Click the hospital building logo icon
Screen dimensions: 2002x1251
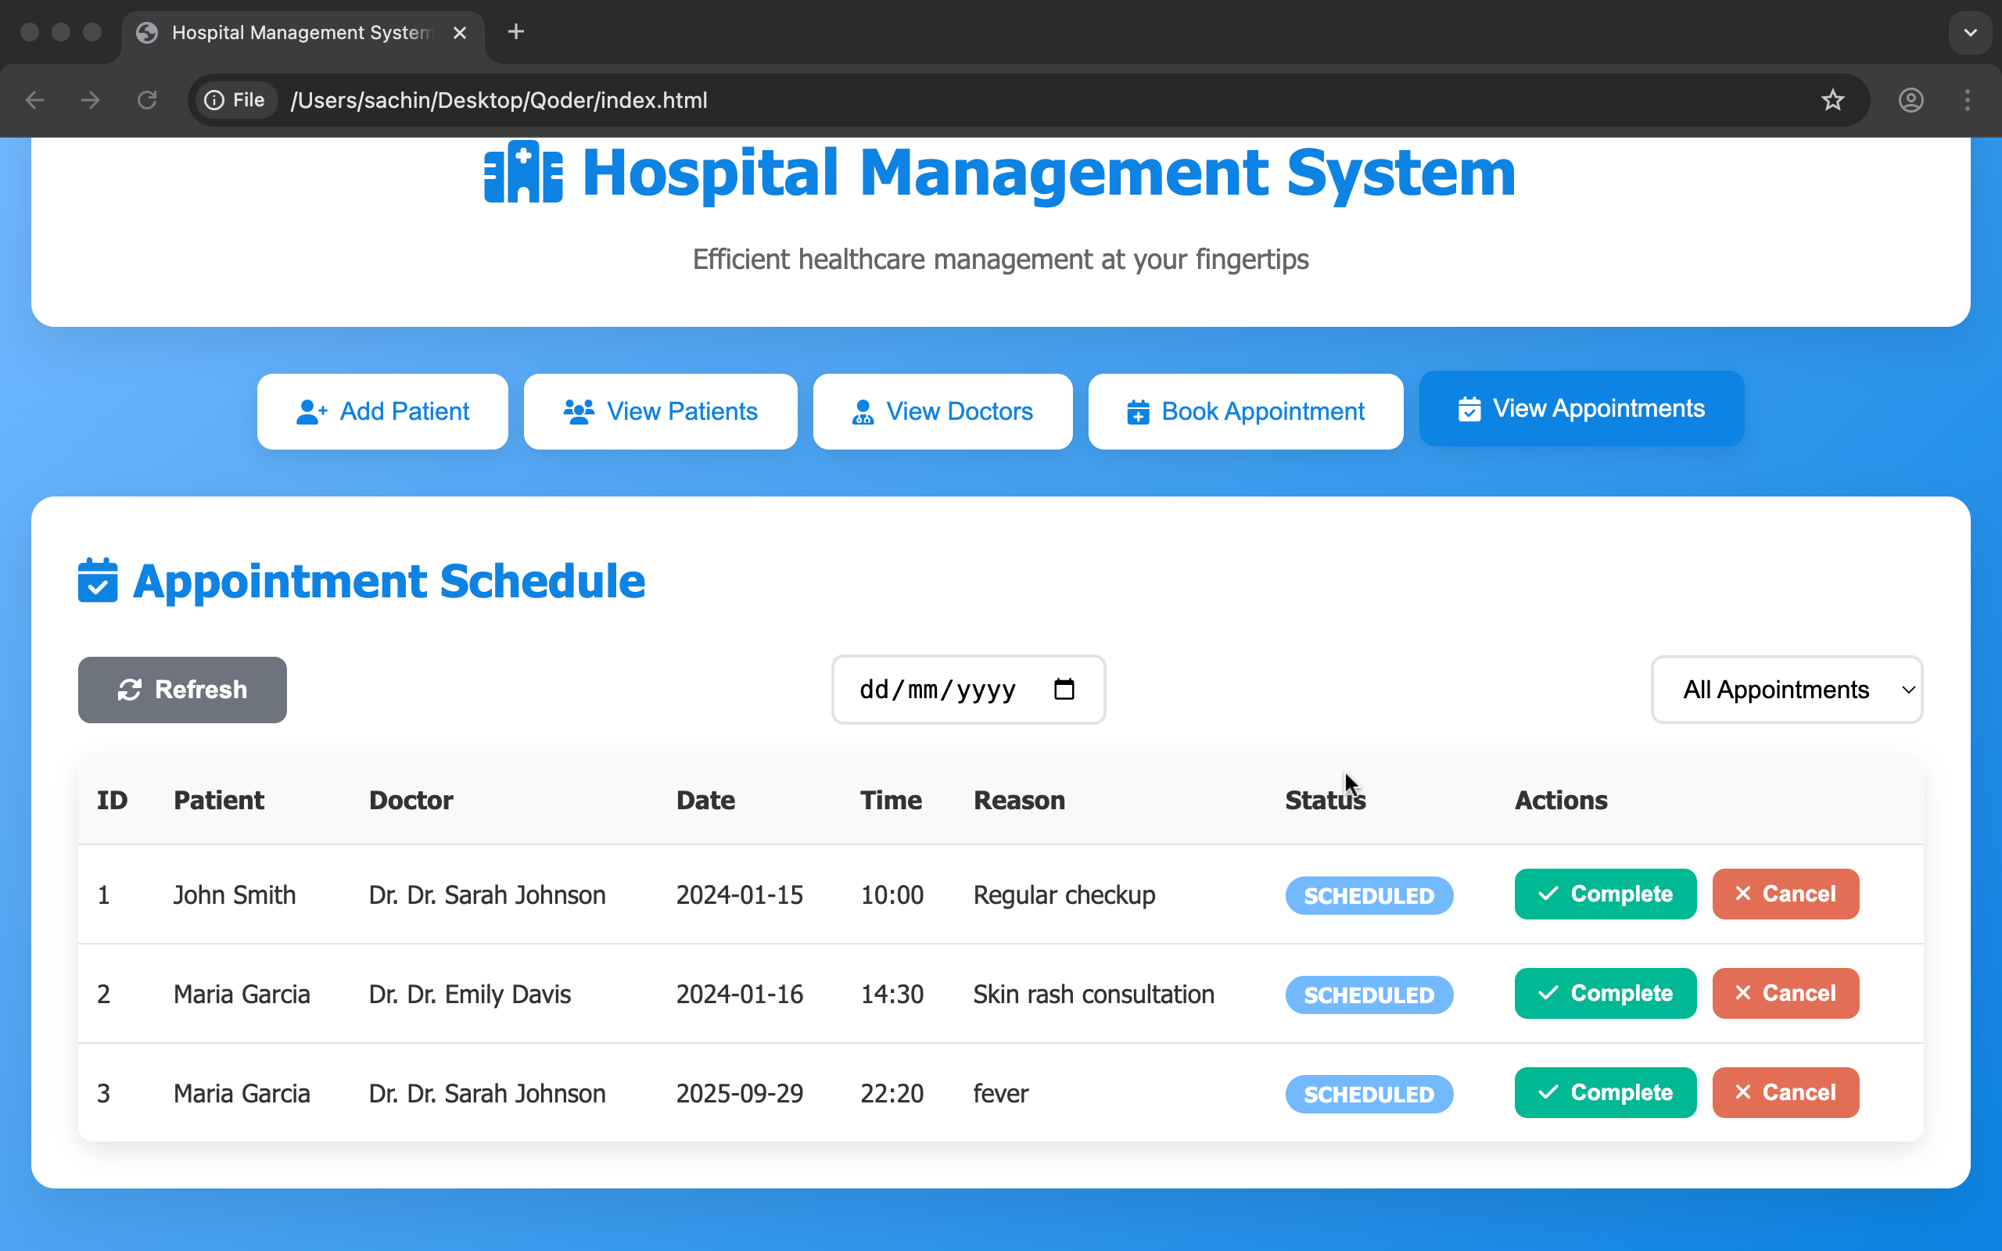pyautogui.click(x=523, y=172)
